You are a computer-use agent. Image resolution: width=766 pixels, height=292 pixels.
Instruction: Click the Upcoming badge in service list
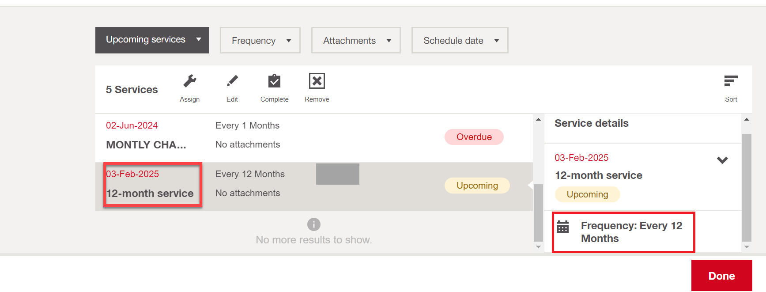point(477,186)
